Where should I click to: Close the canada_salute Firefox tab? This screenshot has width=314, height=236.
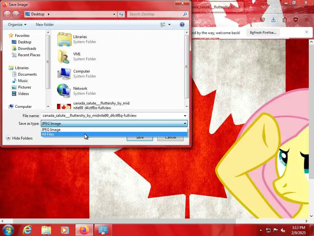point(239,7)
